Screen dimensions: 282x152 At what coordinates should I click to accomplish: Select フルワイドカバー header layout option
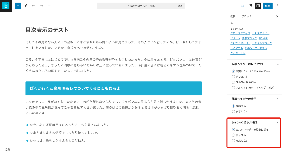pos(234,82)
